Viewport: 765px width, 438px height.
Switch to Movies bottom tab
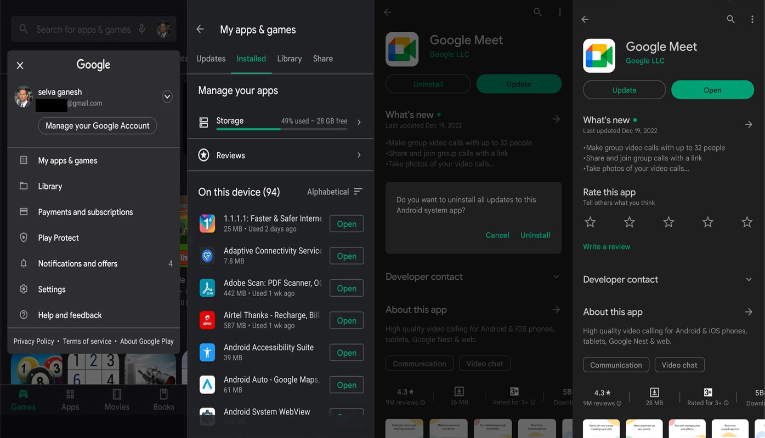(x=117, y=400)
